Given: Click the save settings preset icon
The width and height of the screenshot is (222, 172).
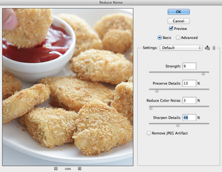Looking at the screenshot, I should click(x=207, y=48).
